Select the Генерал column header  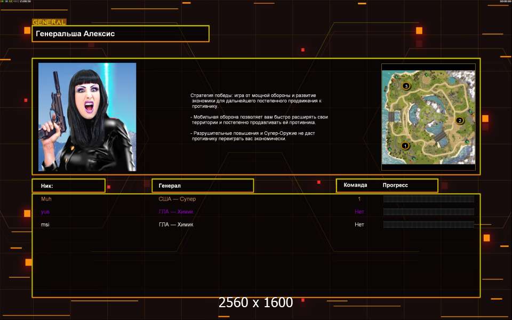pos(203,186)
